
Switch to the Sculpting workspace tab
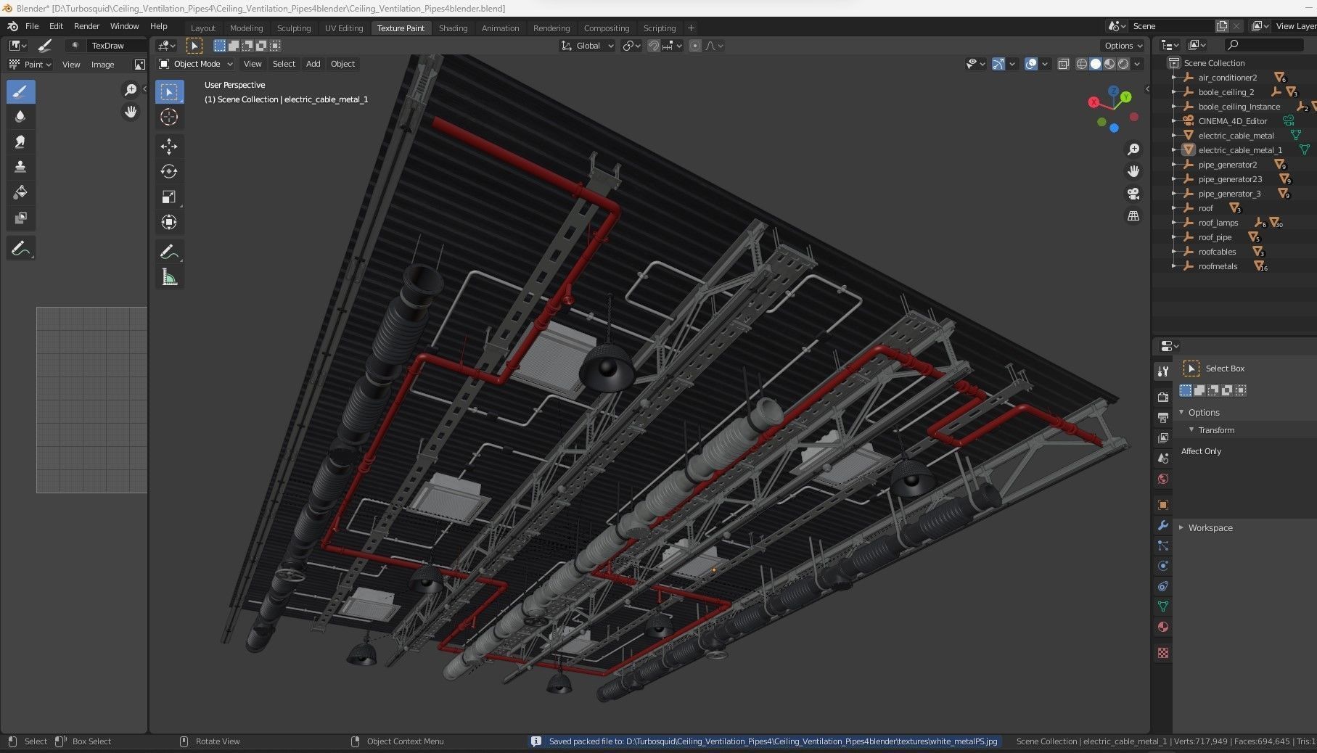coord(294,28)
